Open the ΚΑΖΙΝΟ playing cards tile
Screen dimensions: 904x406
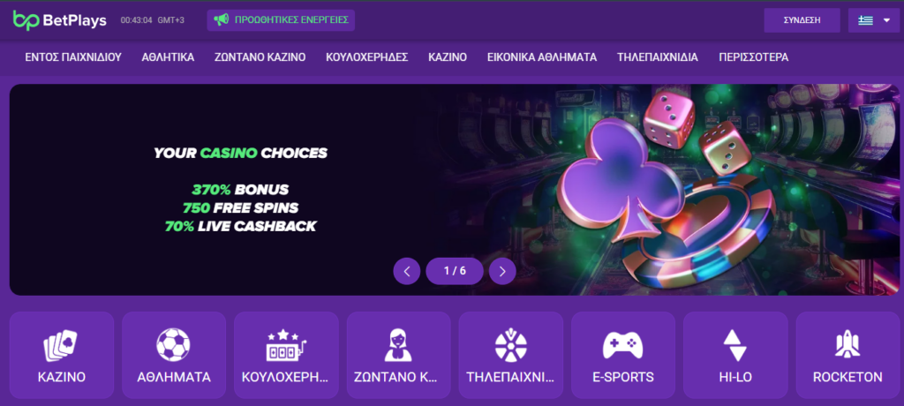pos(62,355)
